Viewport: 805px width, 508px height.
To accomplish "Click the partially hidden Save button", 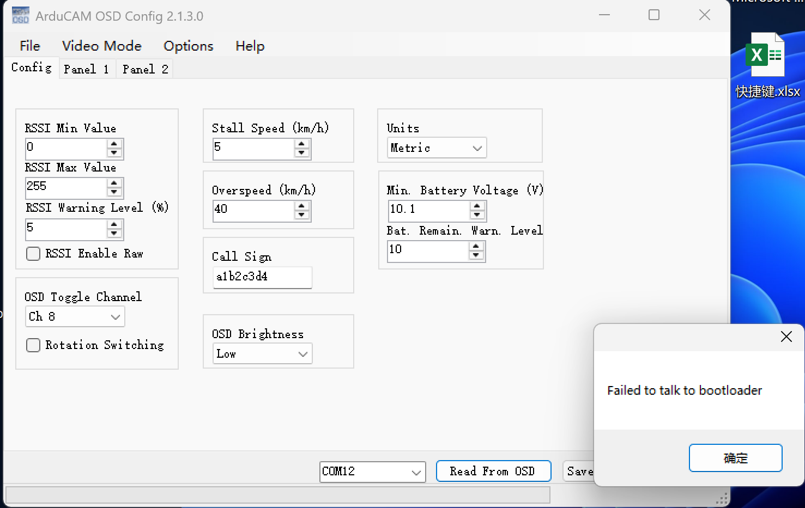I will pyautogui.click(x=579, y=471).
